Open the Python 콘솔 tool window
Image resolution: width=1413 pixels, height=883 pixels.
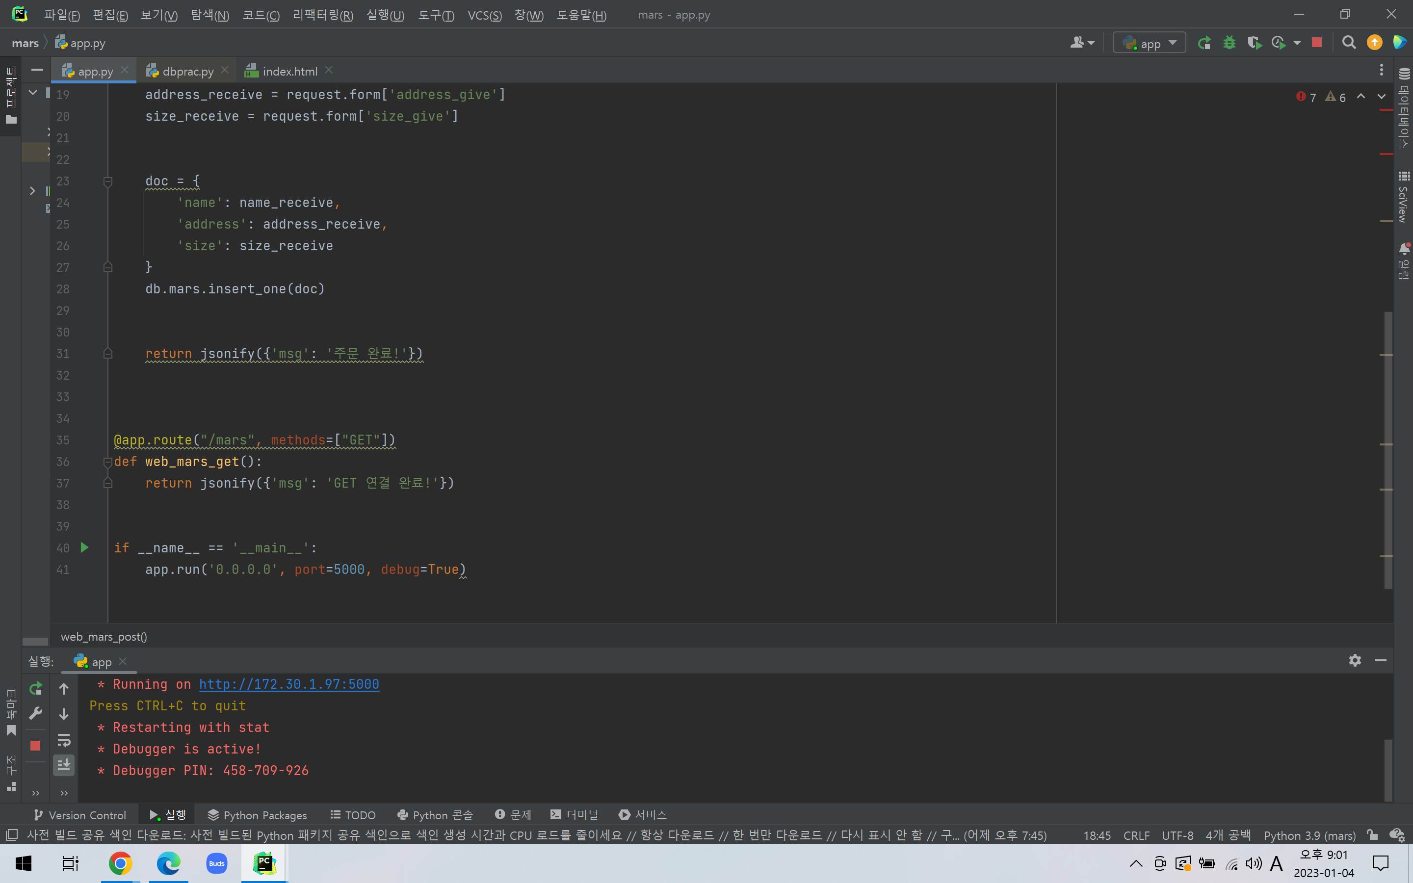435,815
